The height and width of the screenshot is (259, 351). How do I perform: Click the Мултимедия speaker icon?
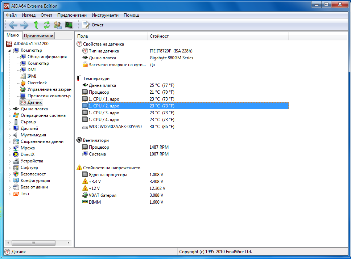[16, 135]
